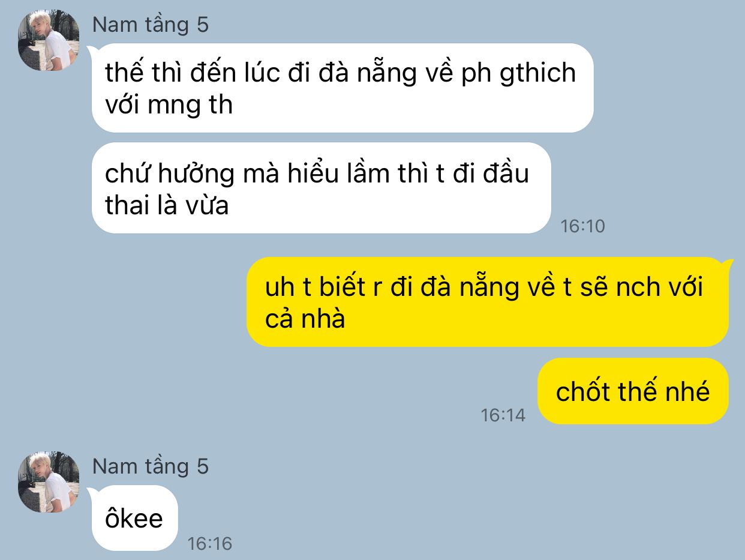The height and width of the screenshot is (560, 745).
Task: Tap the message 'chứ hưởng mà hiểu lầm'
Action: [x=321, y=188]
